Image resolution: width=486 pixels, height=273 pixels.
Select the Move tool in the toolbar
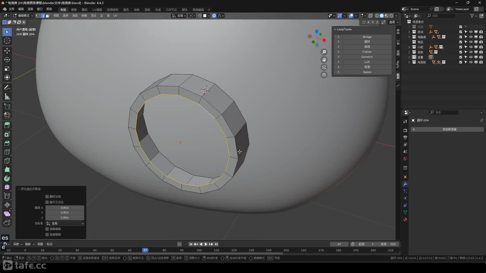[x=7, y=51]
